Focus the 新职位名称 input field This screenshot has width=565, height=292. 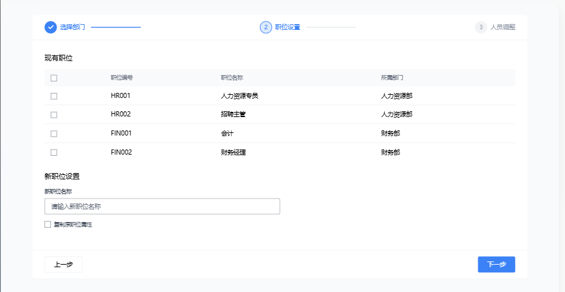[x=162, y=206]
